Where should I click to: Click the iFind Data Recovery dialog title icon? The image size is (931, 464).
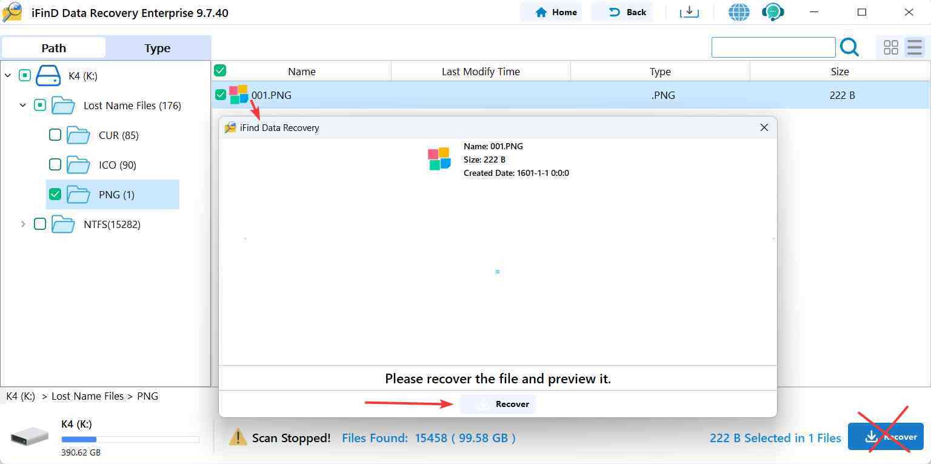[230, 127]
